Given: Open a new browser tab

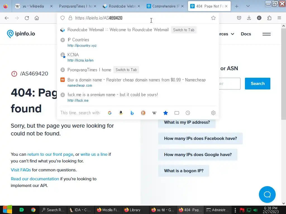Looking at the screenshot, I should pyautogui.click(x=237, y=6).
